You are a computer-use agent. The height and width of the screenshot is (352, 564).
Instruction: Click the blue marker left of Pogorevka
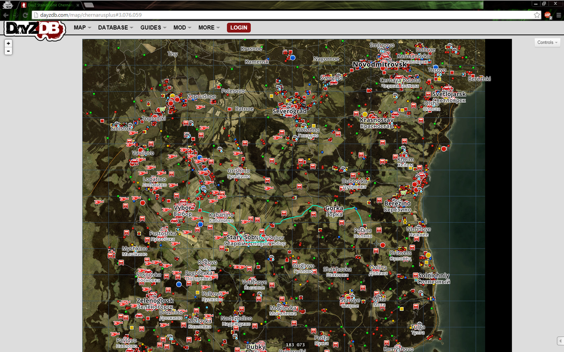(x=179, y=284)
